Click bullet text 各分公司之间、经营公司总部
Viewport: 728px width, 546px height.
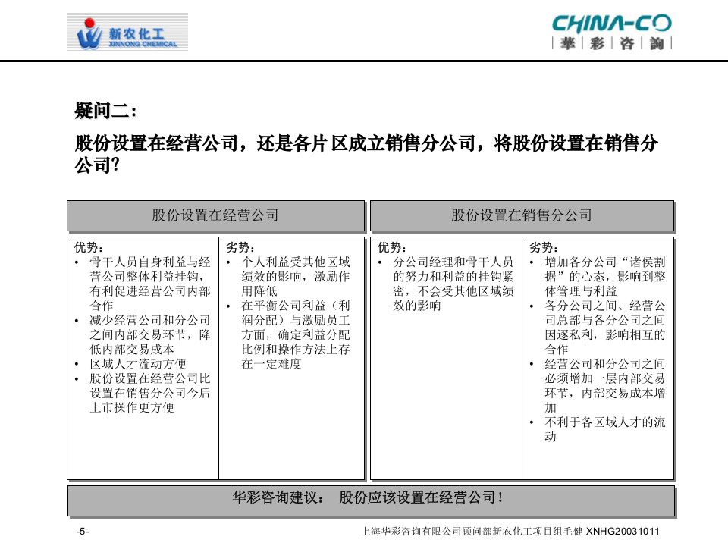click(x=605, y=328)
